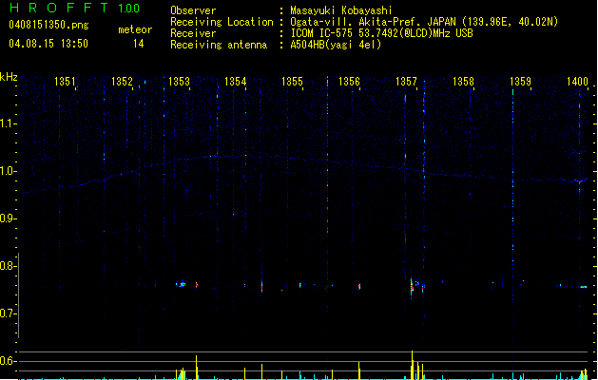Viewport: 598px width, 380px height.
Task: Click the 1.0 kHz frequency label
Action: [7, 171]
